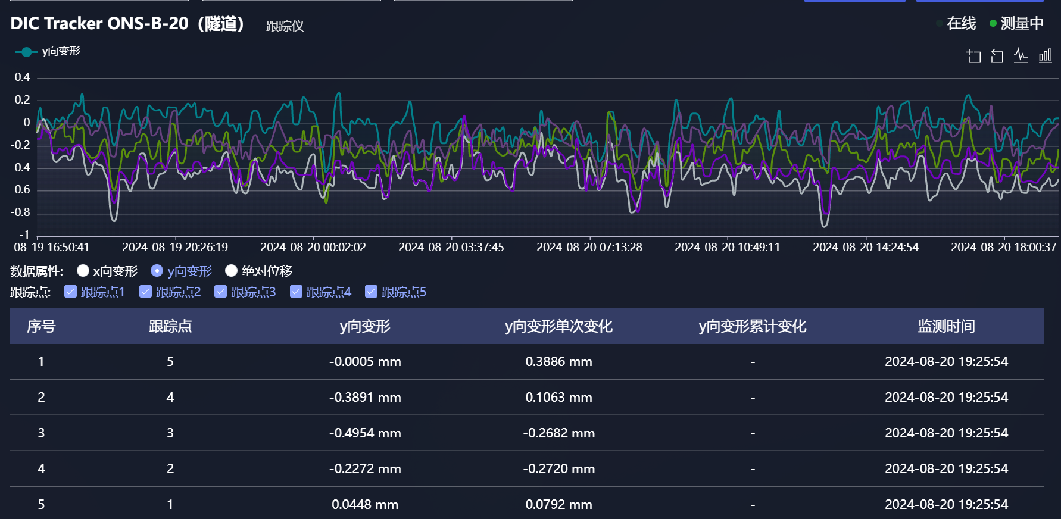Click the -0.3891 mm table cell
Image resolution: width=1061 pixels, height=519 pixels.
coord(365,398)
